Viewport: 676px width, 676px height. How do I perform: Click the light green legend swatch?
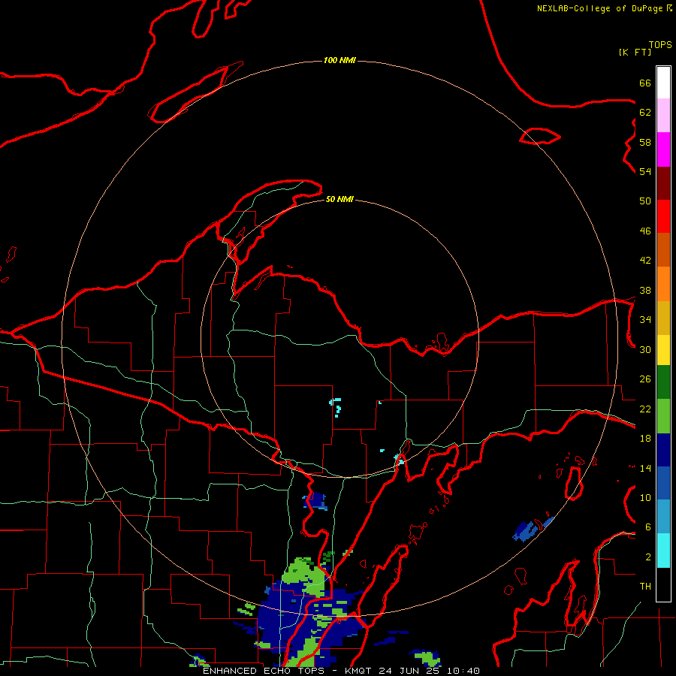(663, 416)
